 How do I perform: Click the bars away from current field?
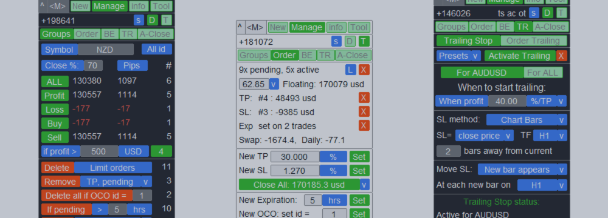point(448,151)
